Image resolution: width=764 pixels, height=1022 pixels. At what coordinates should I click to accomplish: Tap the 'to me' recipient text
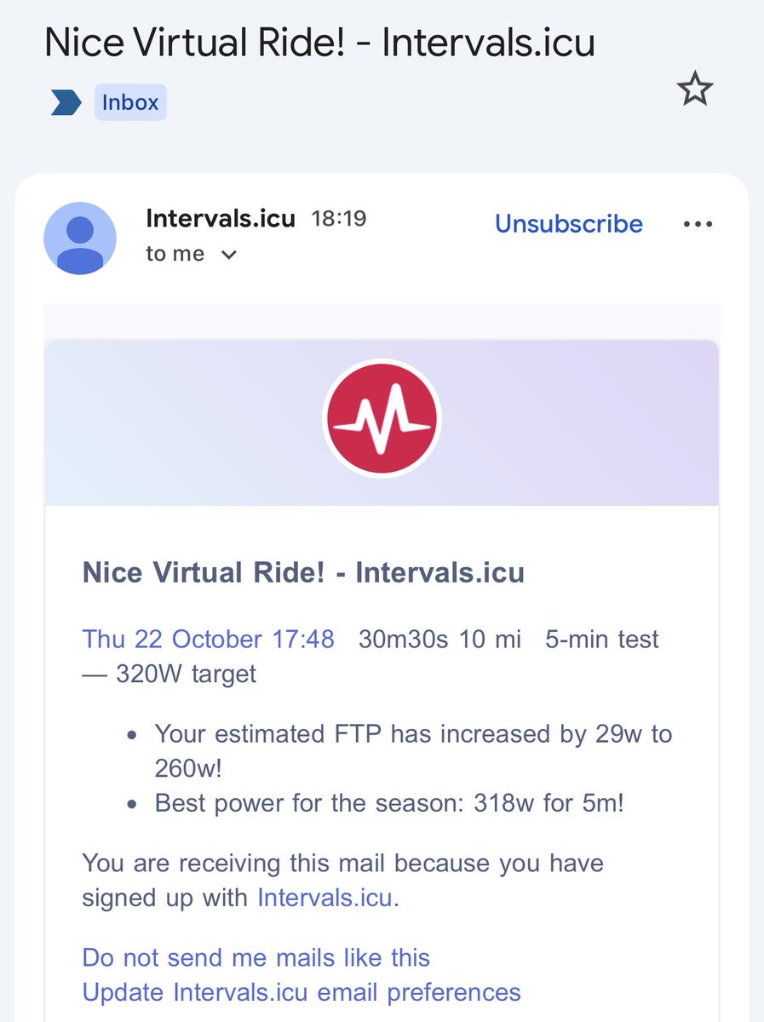coord(175,254)
